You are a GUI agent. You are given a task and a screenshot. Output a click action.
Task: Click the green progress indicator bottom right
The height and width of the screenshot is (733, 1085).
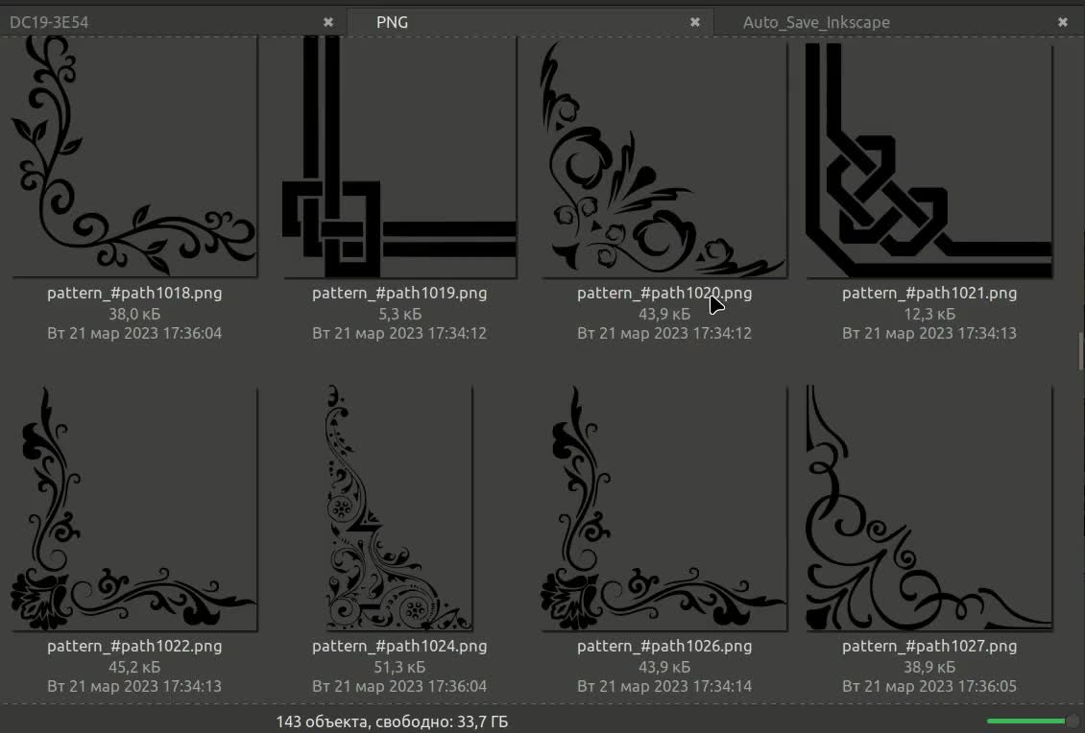click(1026, 722)
